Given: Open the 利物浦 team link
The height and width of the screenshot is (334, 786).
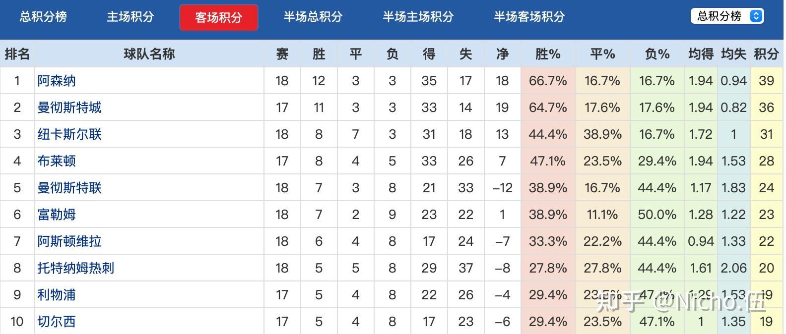Looking at the screenshot, I should pos(56,294).
